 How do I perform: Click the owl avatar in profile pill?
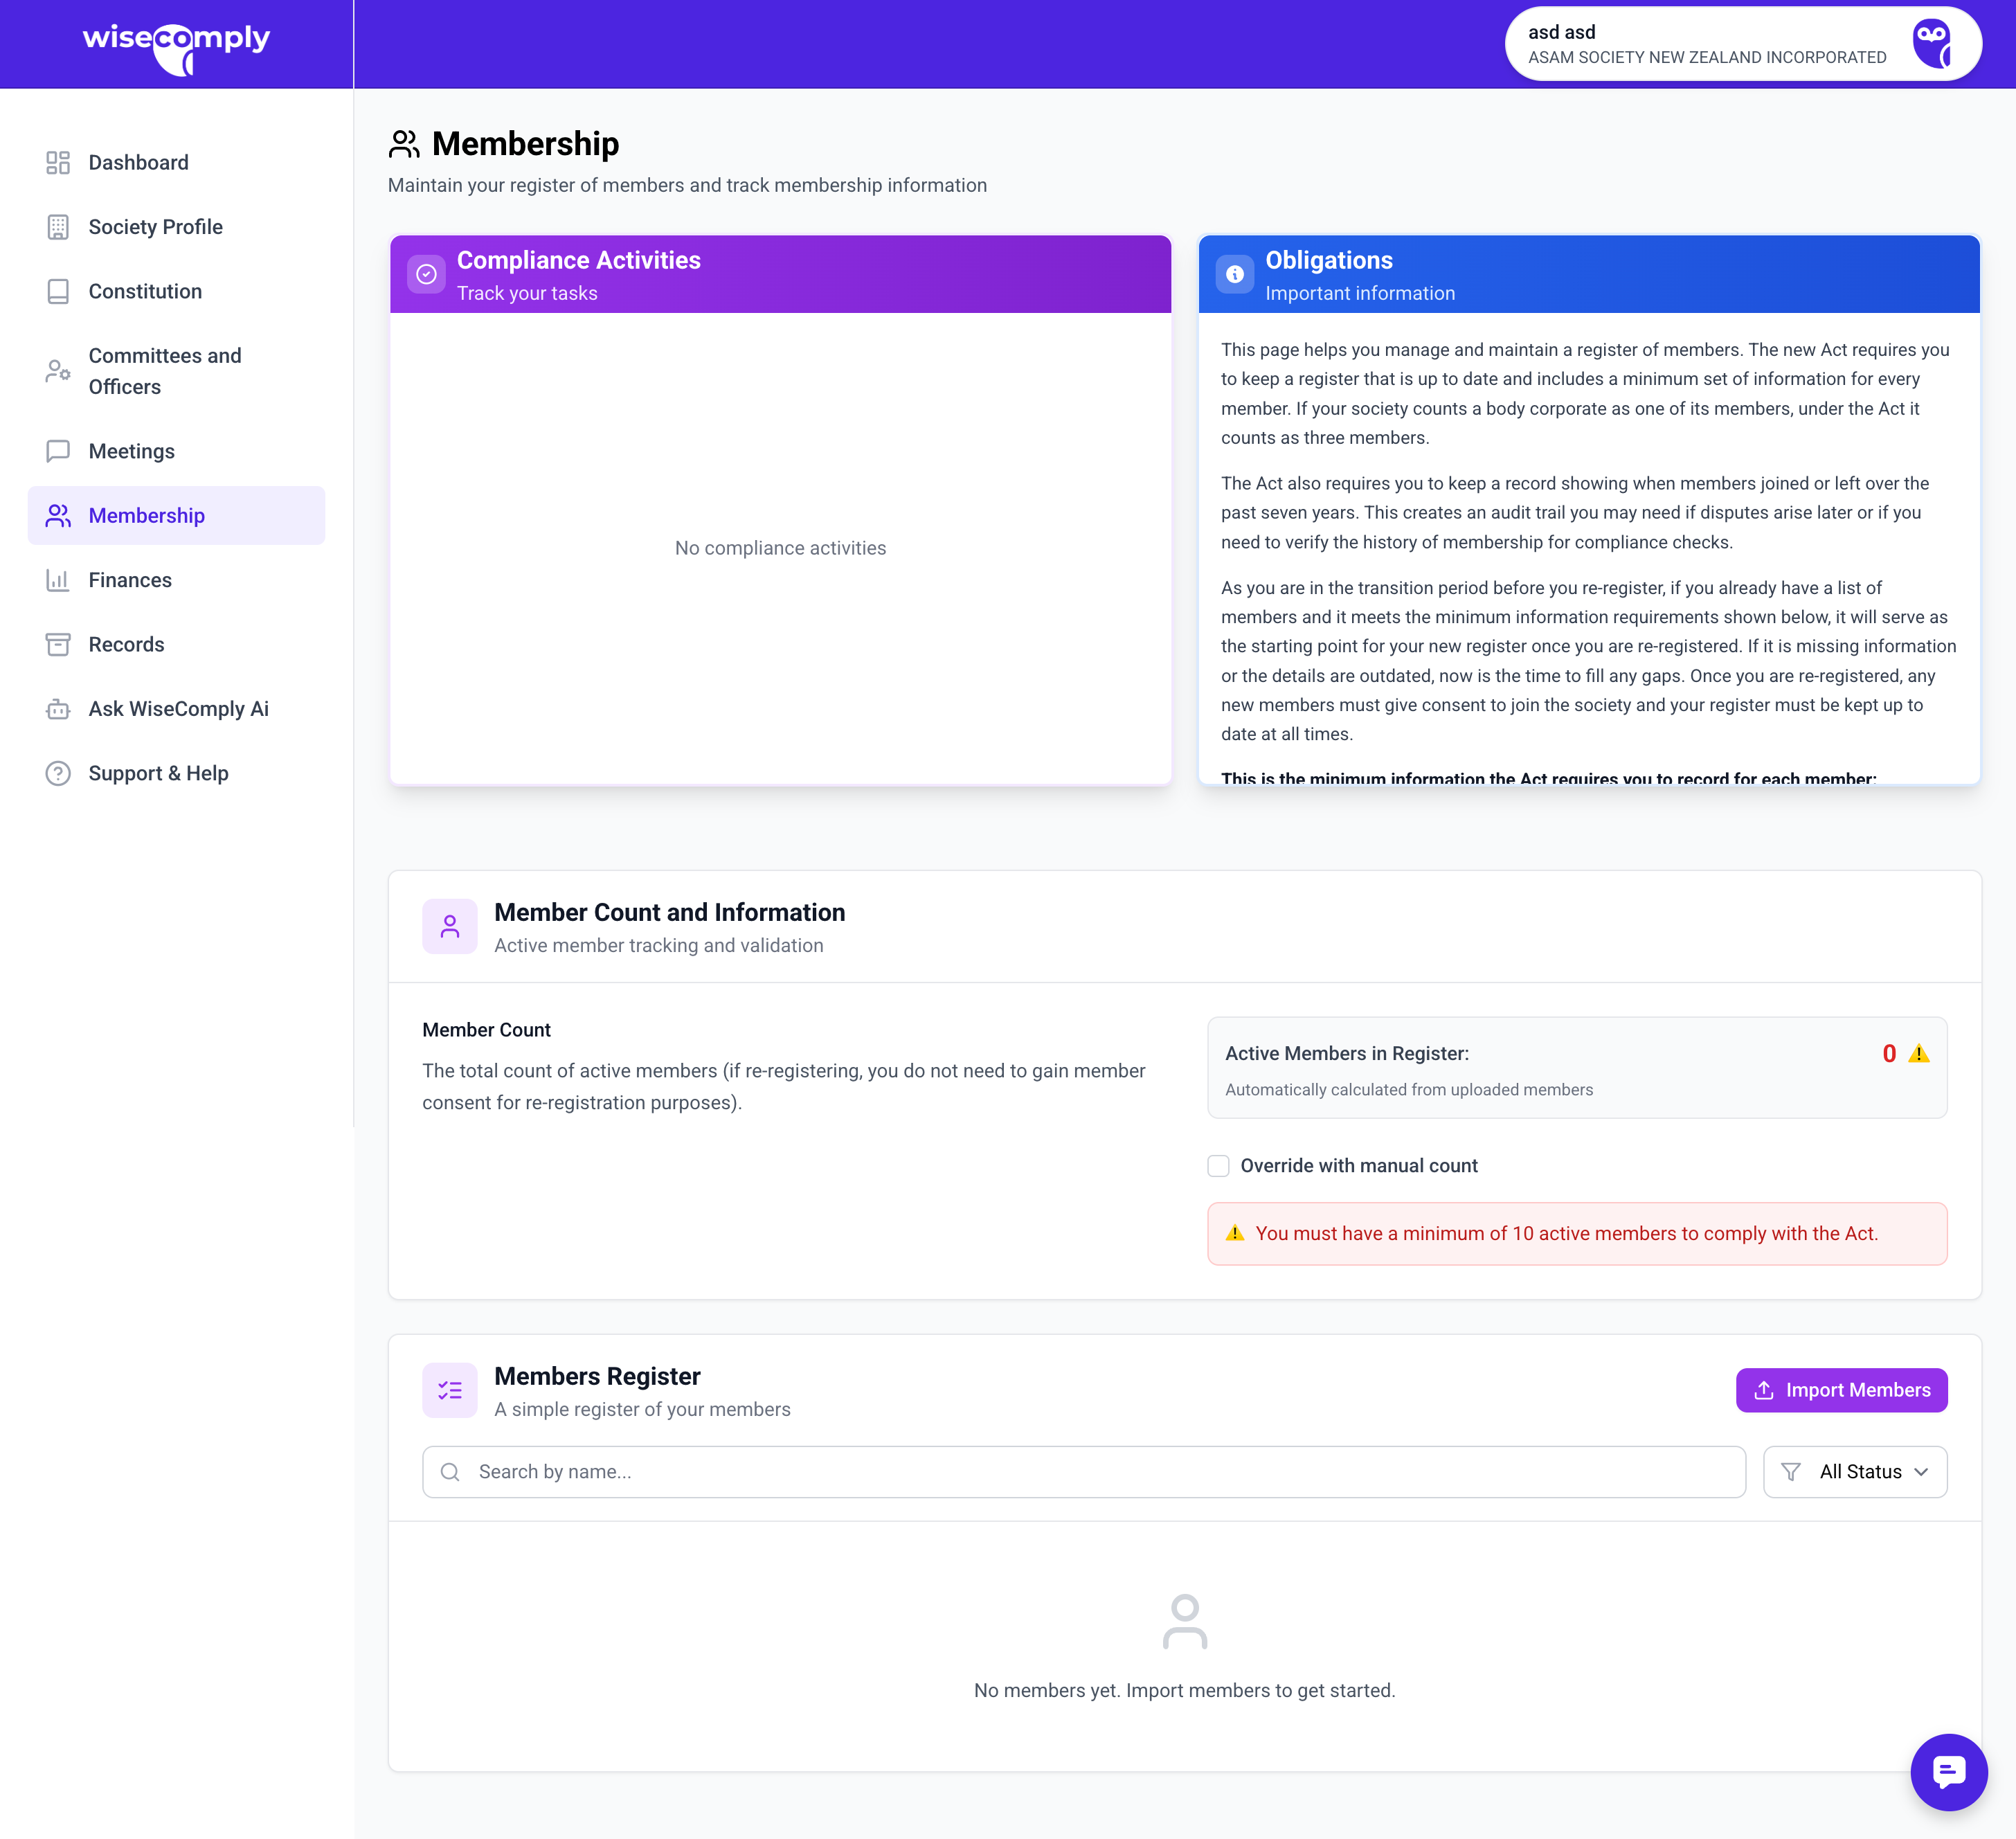click(x=1932, y=44)
